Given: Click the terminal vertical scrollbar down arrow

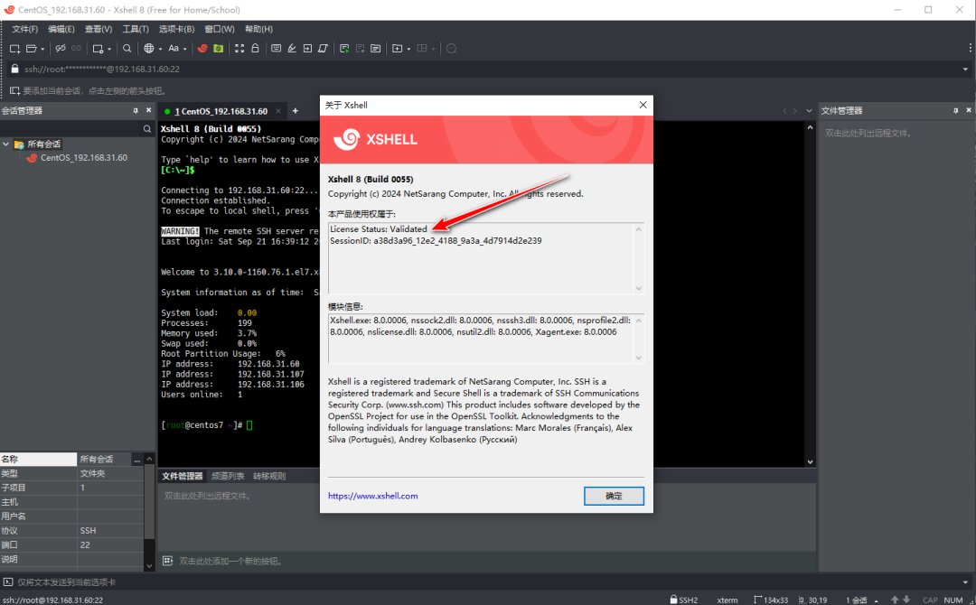Looking at the screenshot, I should pos(810,462).
